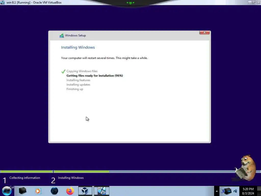Click the volume tray icon
Screen dimensions: 261x196
tap(235, 191)
